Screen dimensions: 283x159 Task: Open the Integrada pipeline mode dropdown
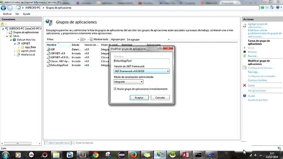click(128, 82)
